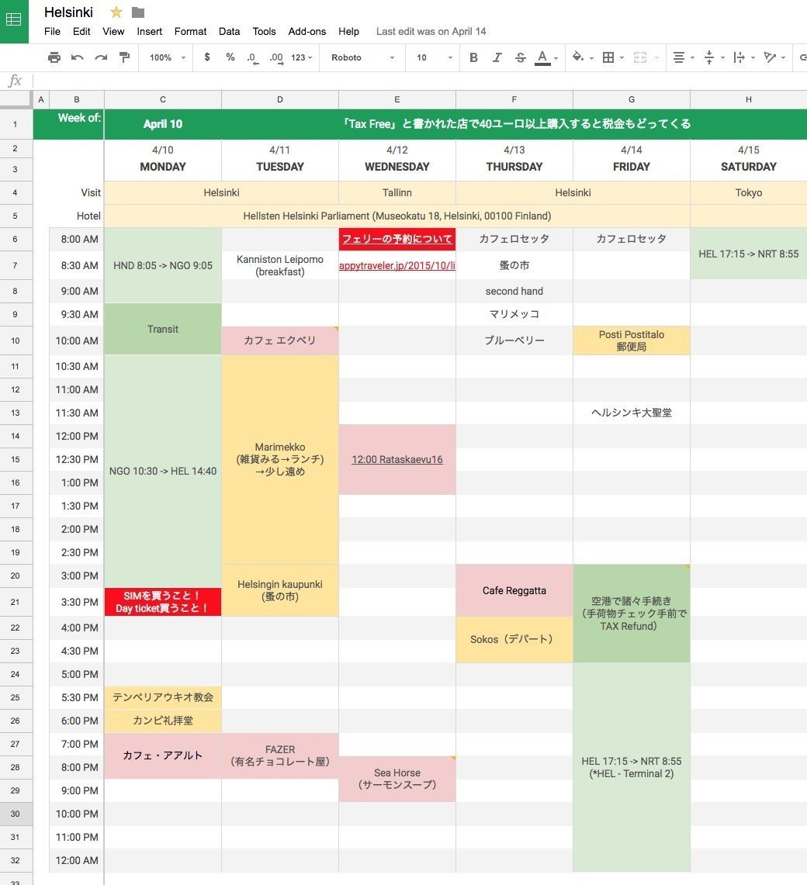Star the Helsinki spreadsheet
This screenshot has height=885, width=807.
(x=116, y=12)
